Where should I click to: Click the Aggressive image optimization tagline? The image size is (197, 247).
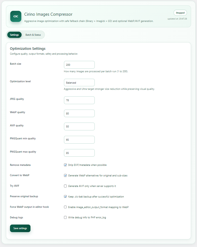tap(89, 21)
